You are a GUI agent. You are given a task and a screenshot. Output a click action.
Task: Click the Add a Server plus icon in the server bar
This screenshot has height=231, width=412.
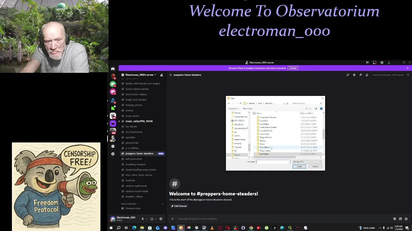point(113,146)
